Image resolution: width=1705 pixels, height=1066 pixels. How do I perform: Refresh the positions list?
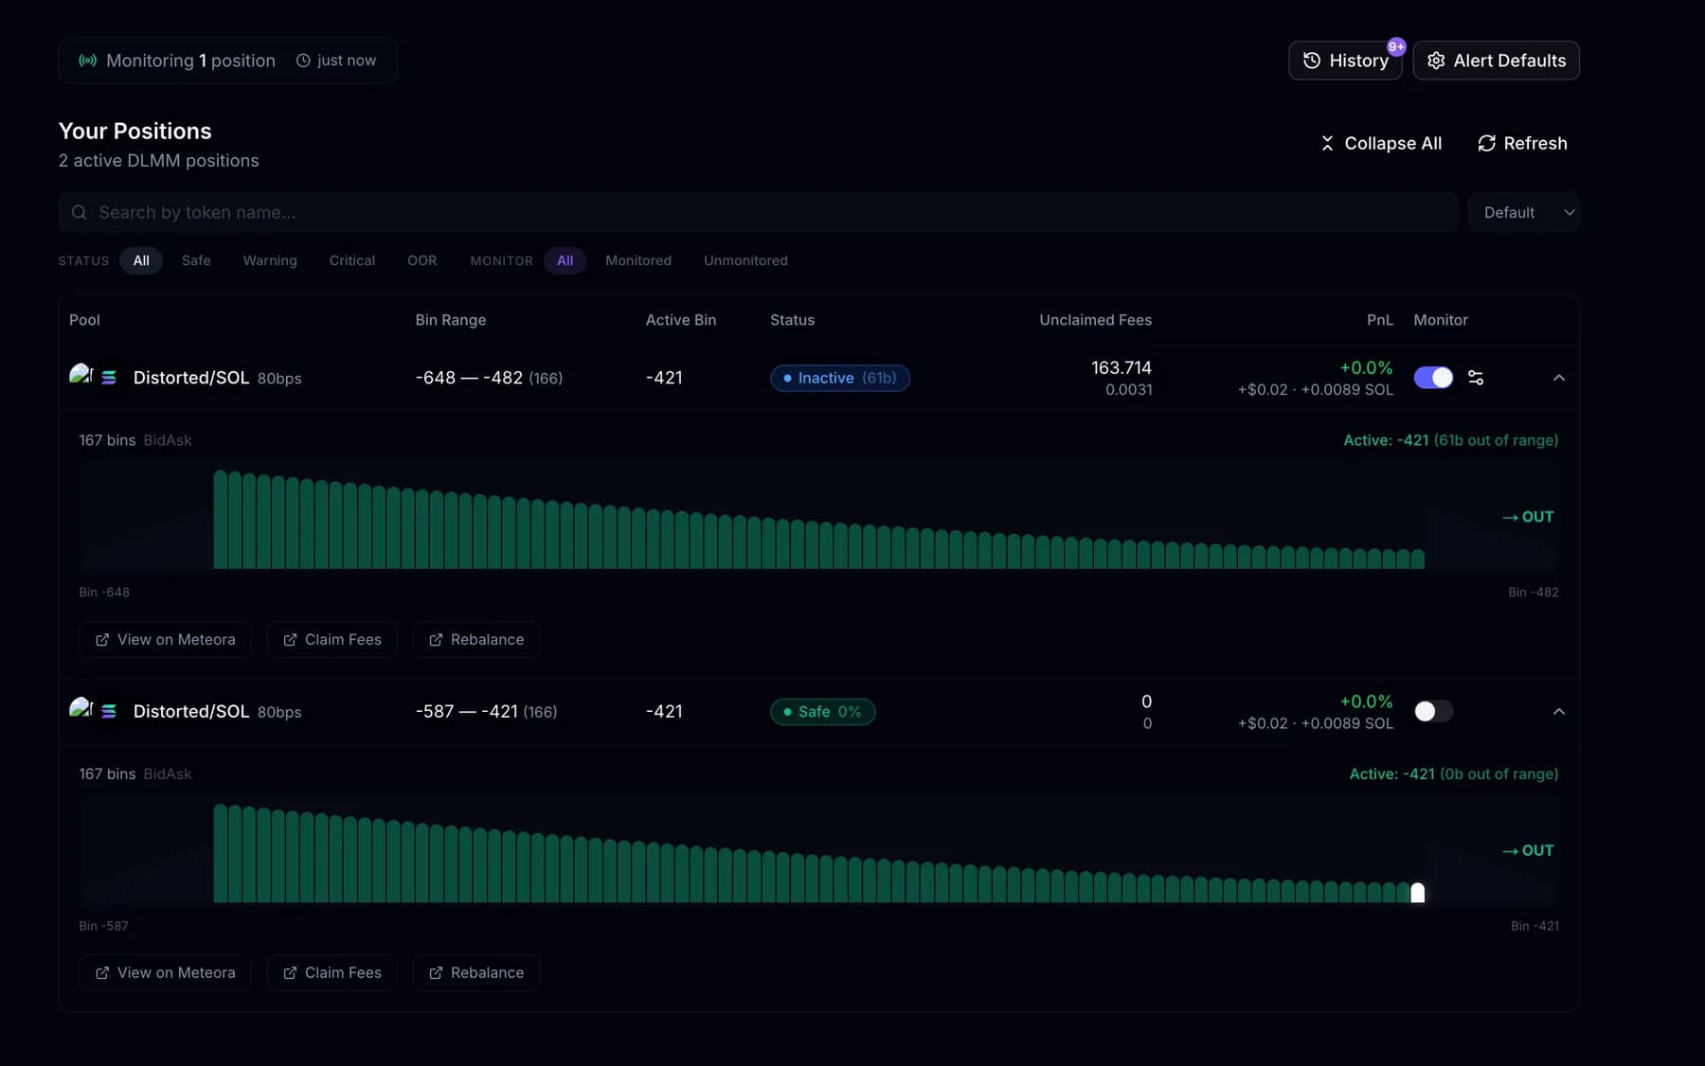pos(1522,143)
